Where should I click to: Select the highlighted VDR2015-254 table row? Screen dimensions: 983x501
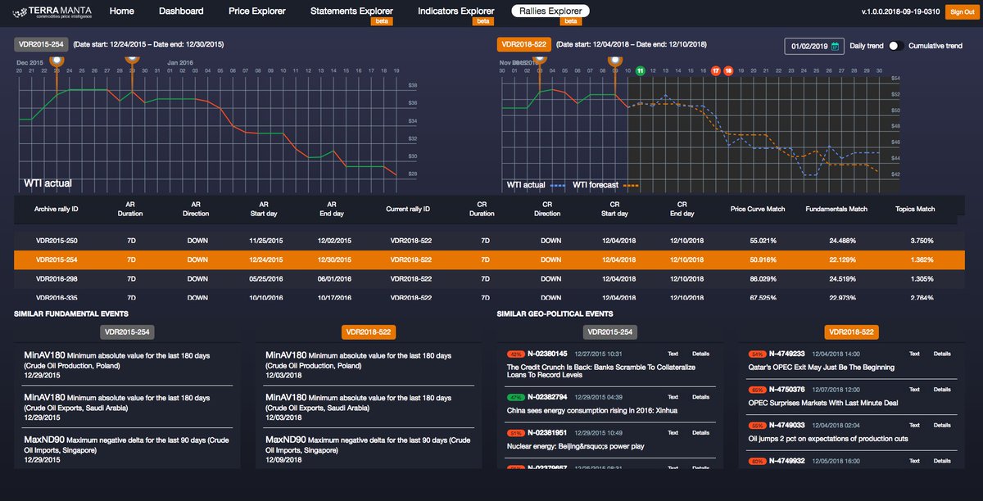(489, 260)
